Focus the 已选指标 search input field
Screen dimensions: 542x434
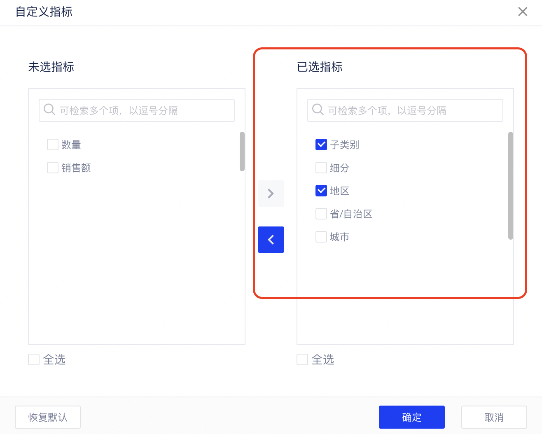click(x=412, y=110)
